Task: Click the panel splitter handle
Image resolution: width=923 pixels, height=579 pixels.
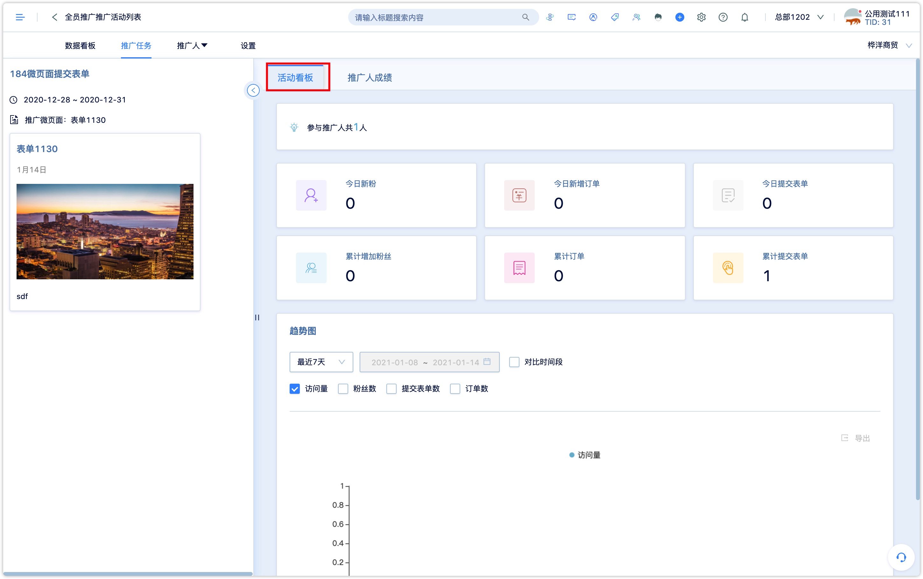Action: click(257, 317)
